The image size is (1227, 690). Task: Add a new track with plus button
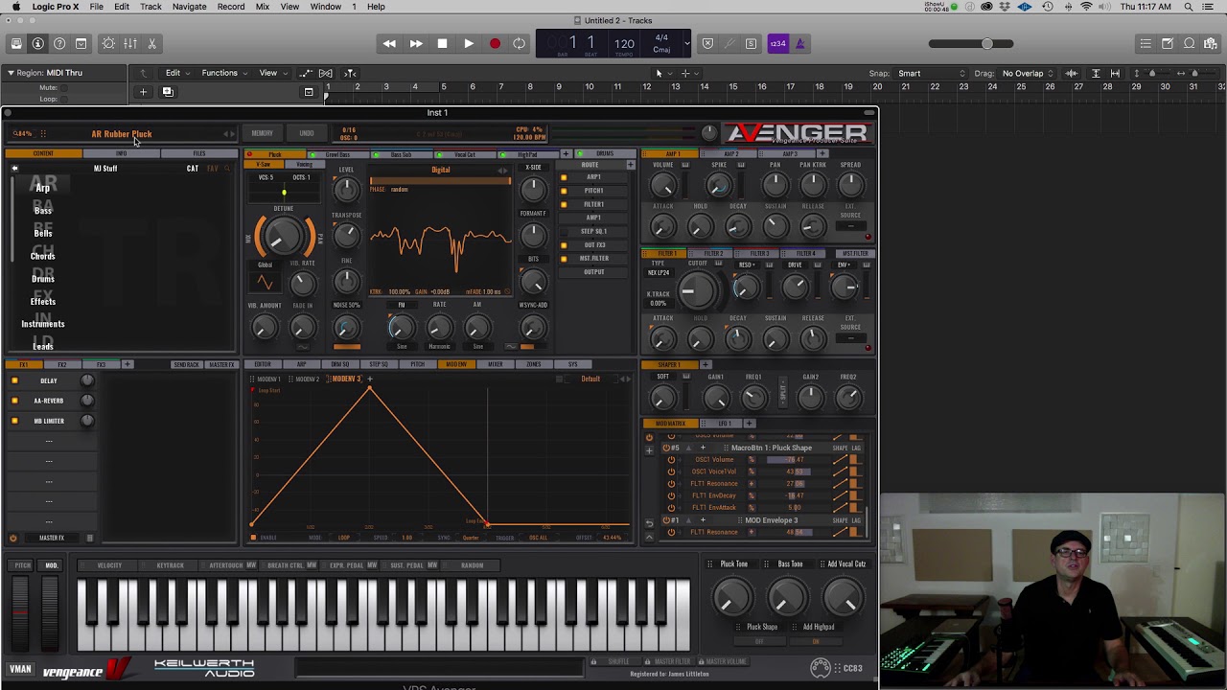click(x=143, y=92)
